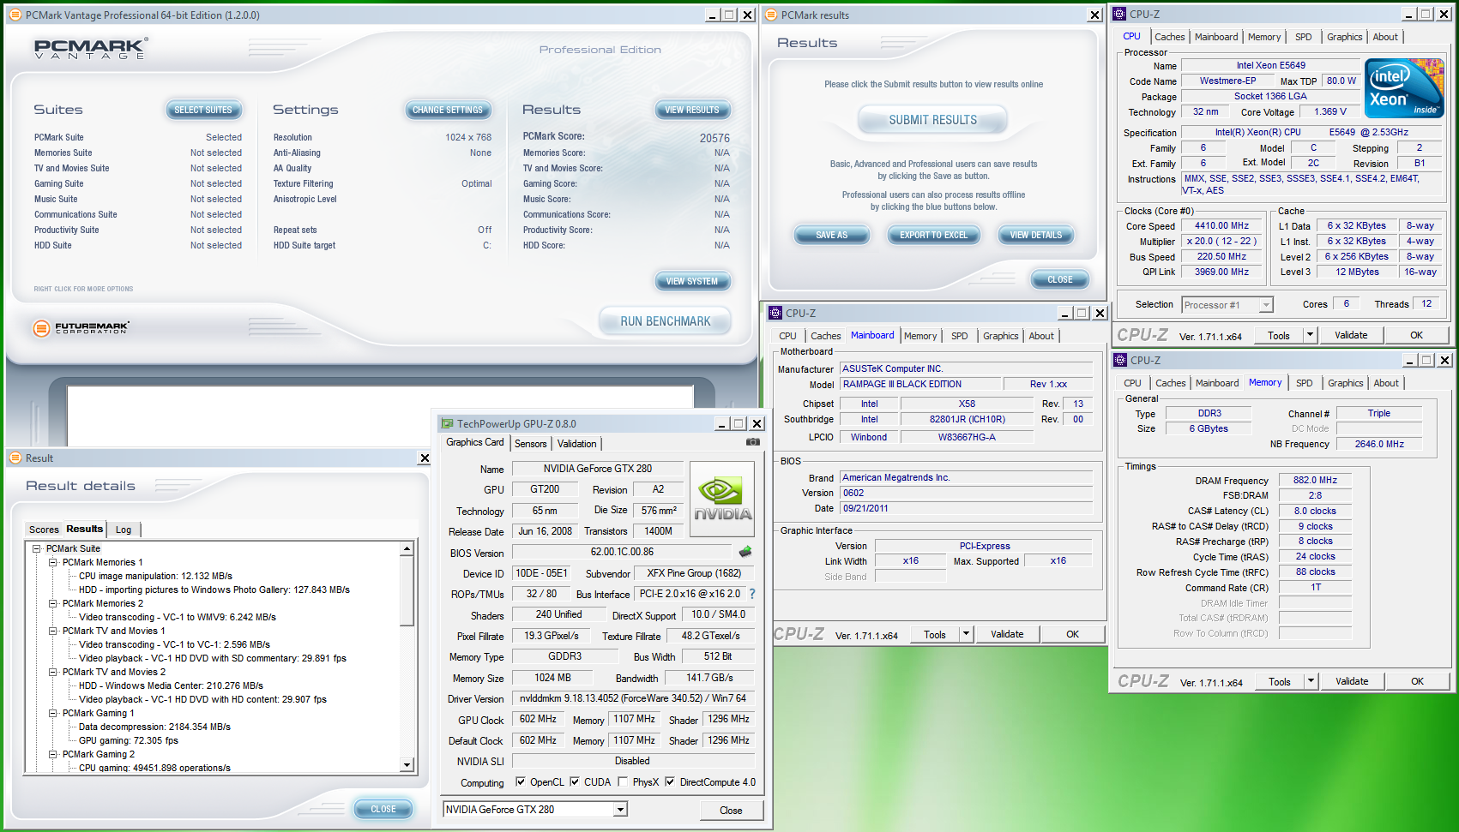Click the Intel Xeon inside logo
Screen dimensions: 1459x832
[x=1404, y=88]
